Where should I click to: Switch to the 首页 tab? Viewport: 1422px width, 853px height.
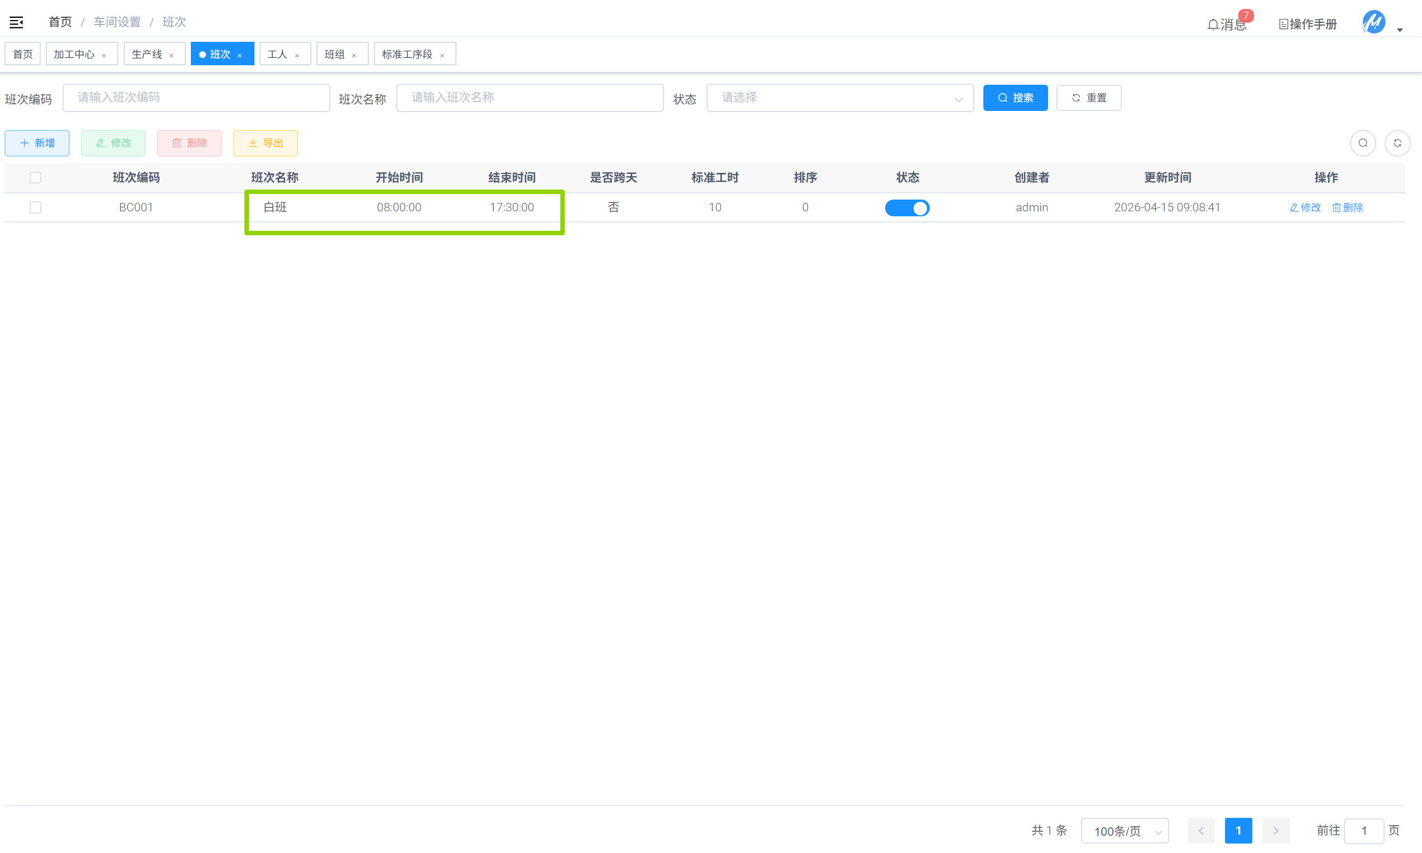23,54
